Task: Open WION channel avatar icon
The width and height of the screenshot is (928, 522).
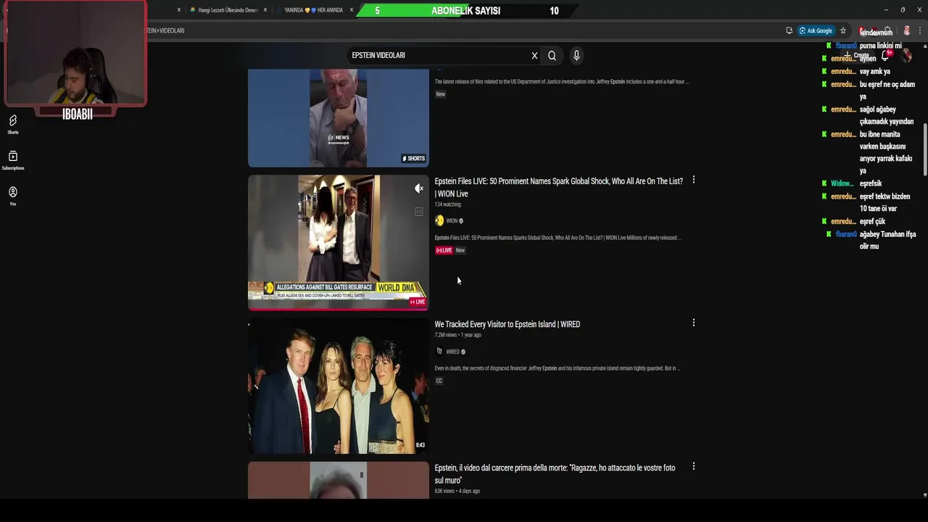Action: pyautogui.click(x=439, y=220)
